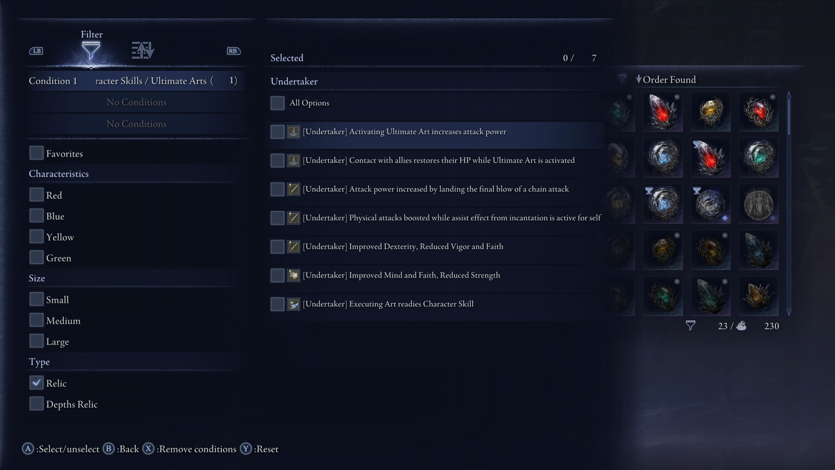
Task: Click the Order Found sort arrow
Action: [x=639, y=79]
